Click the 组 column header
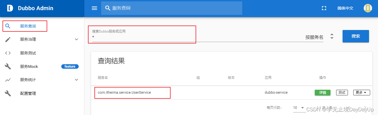This screenshot has width=378, height=115. point(198,78)
